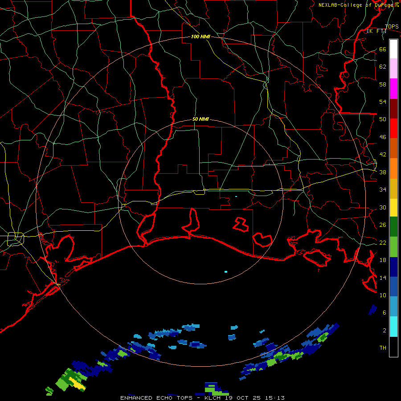Click the yellow echo-top cell in southwest storm
This screenshot has height=401, width=401.
coord(77,383)
